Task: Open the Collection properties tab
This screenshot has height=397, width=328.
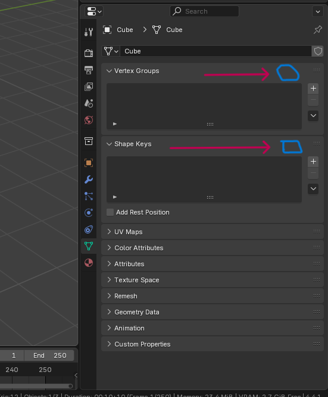Action: pos(89,141)
